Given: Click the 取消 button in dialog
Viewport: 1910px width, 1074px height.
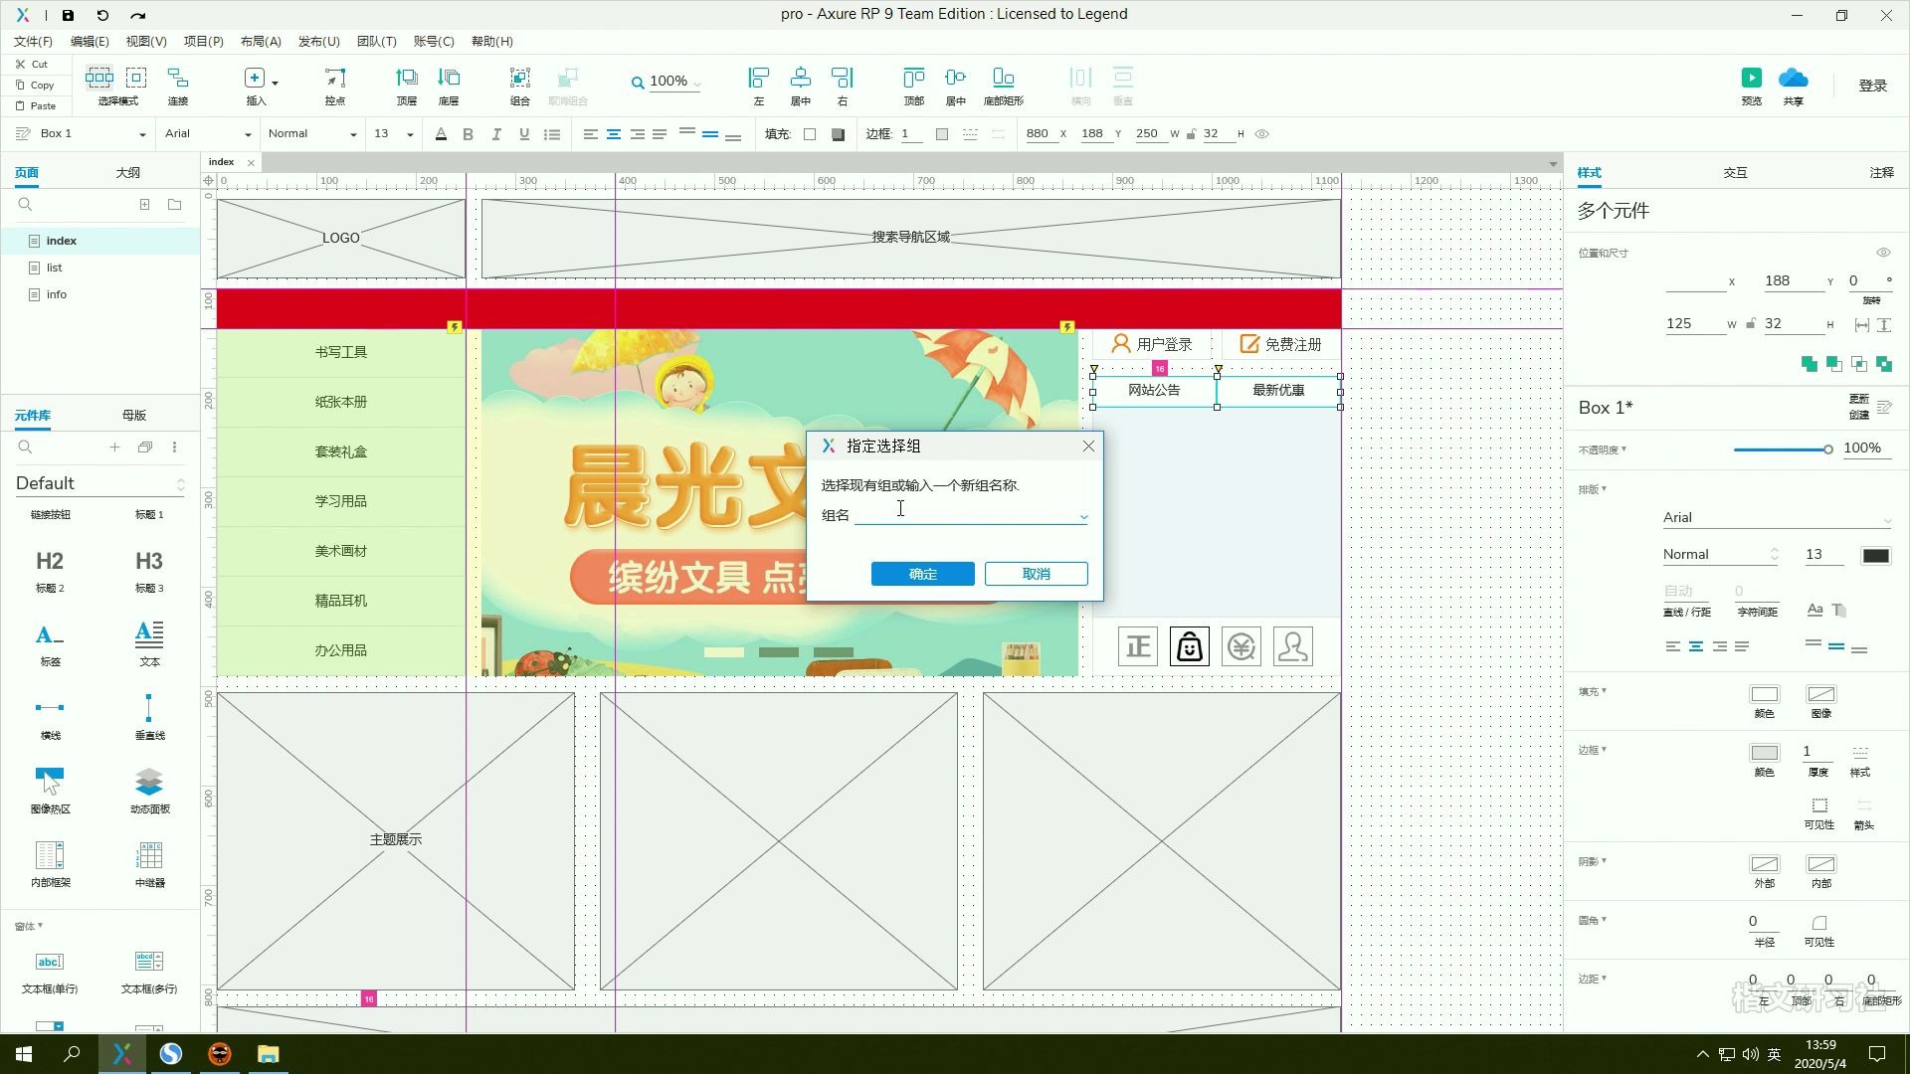Looking at the screenshot, I should 1037,573.
